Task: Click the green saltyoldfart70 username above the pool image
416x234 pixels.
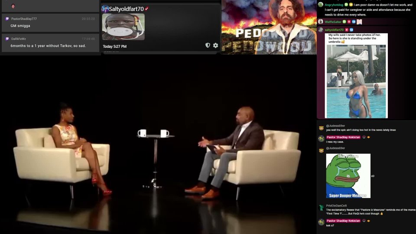Action: [x=334, y=30]
